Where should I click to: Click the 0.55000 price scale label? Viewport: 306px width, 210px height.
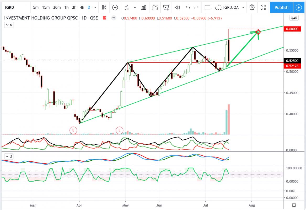coord(292,50)
